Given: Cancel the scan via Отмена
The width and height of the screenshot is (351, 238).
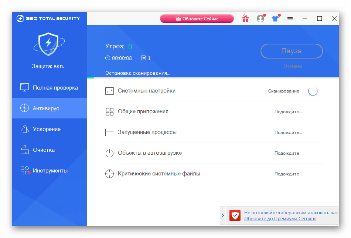Looking at the screenshot, I should (292, 66).
